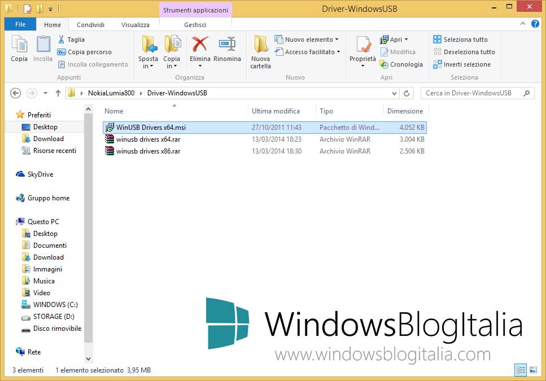
Task: Open Gruppo home in sidebar
Action: (x=42, y=198)
